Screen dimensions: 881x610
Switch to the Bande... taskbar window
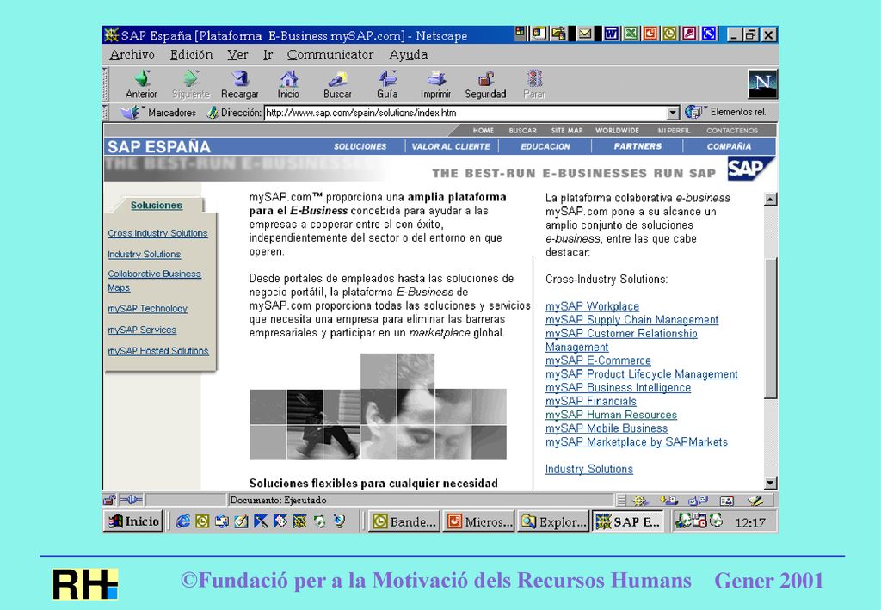(404, 522)
